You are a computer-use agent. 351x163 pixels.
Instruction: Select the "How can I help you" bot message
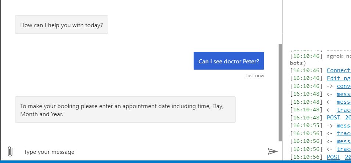61,25
